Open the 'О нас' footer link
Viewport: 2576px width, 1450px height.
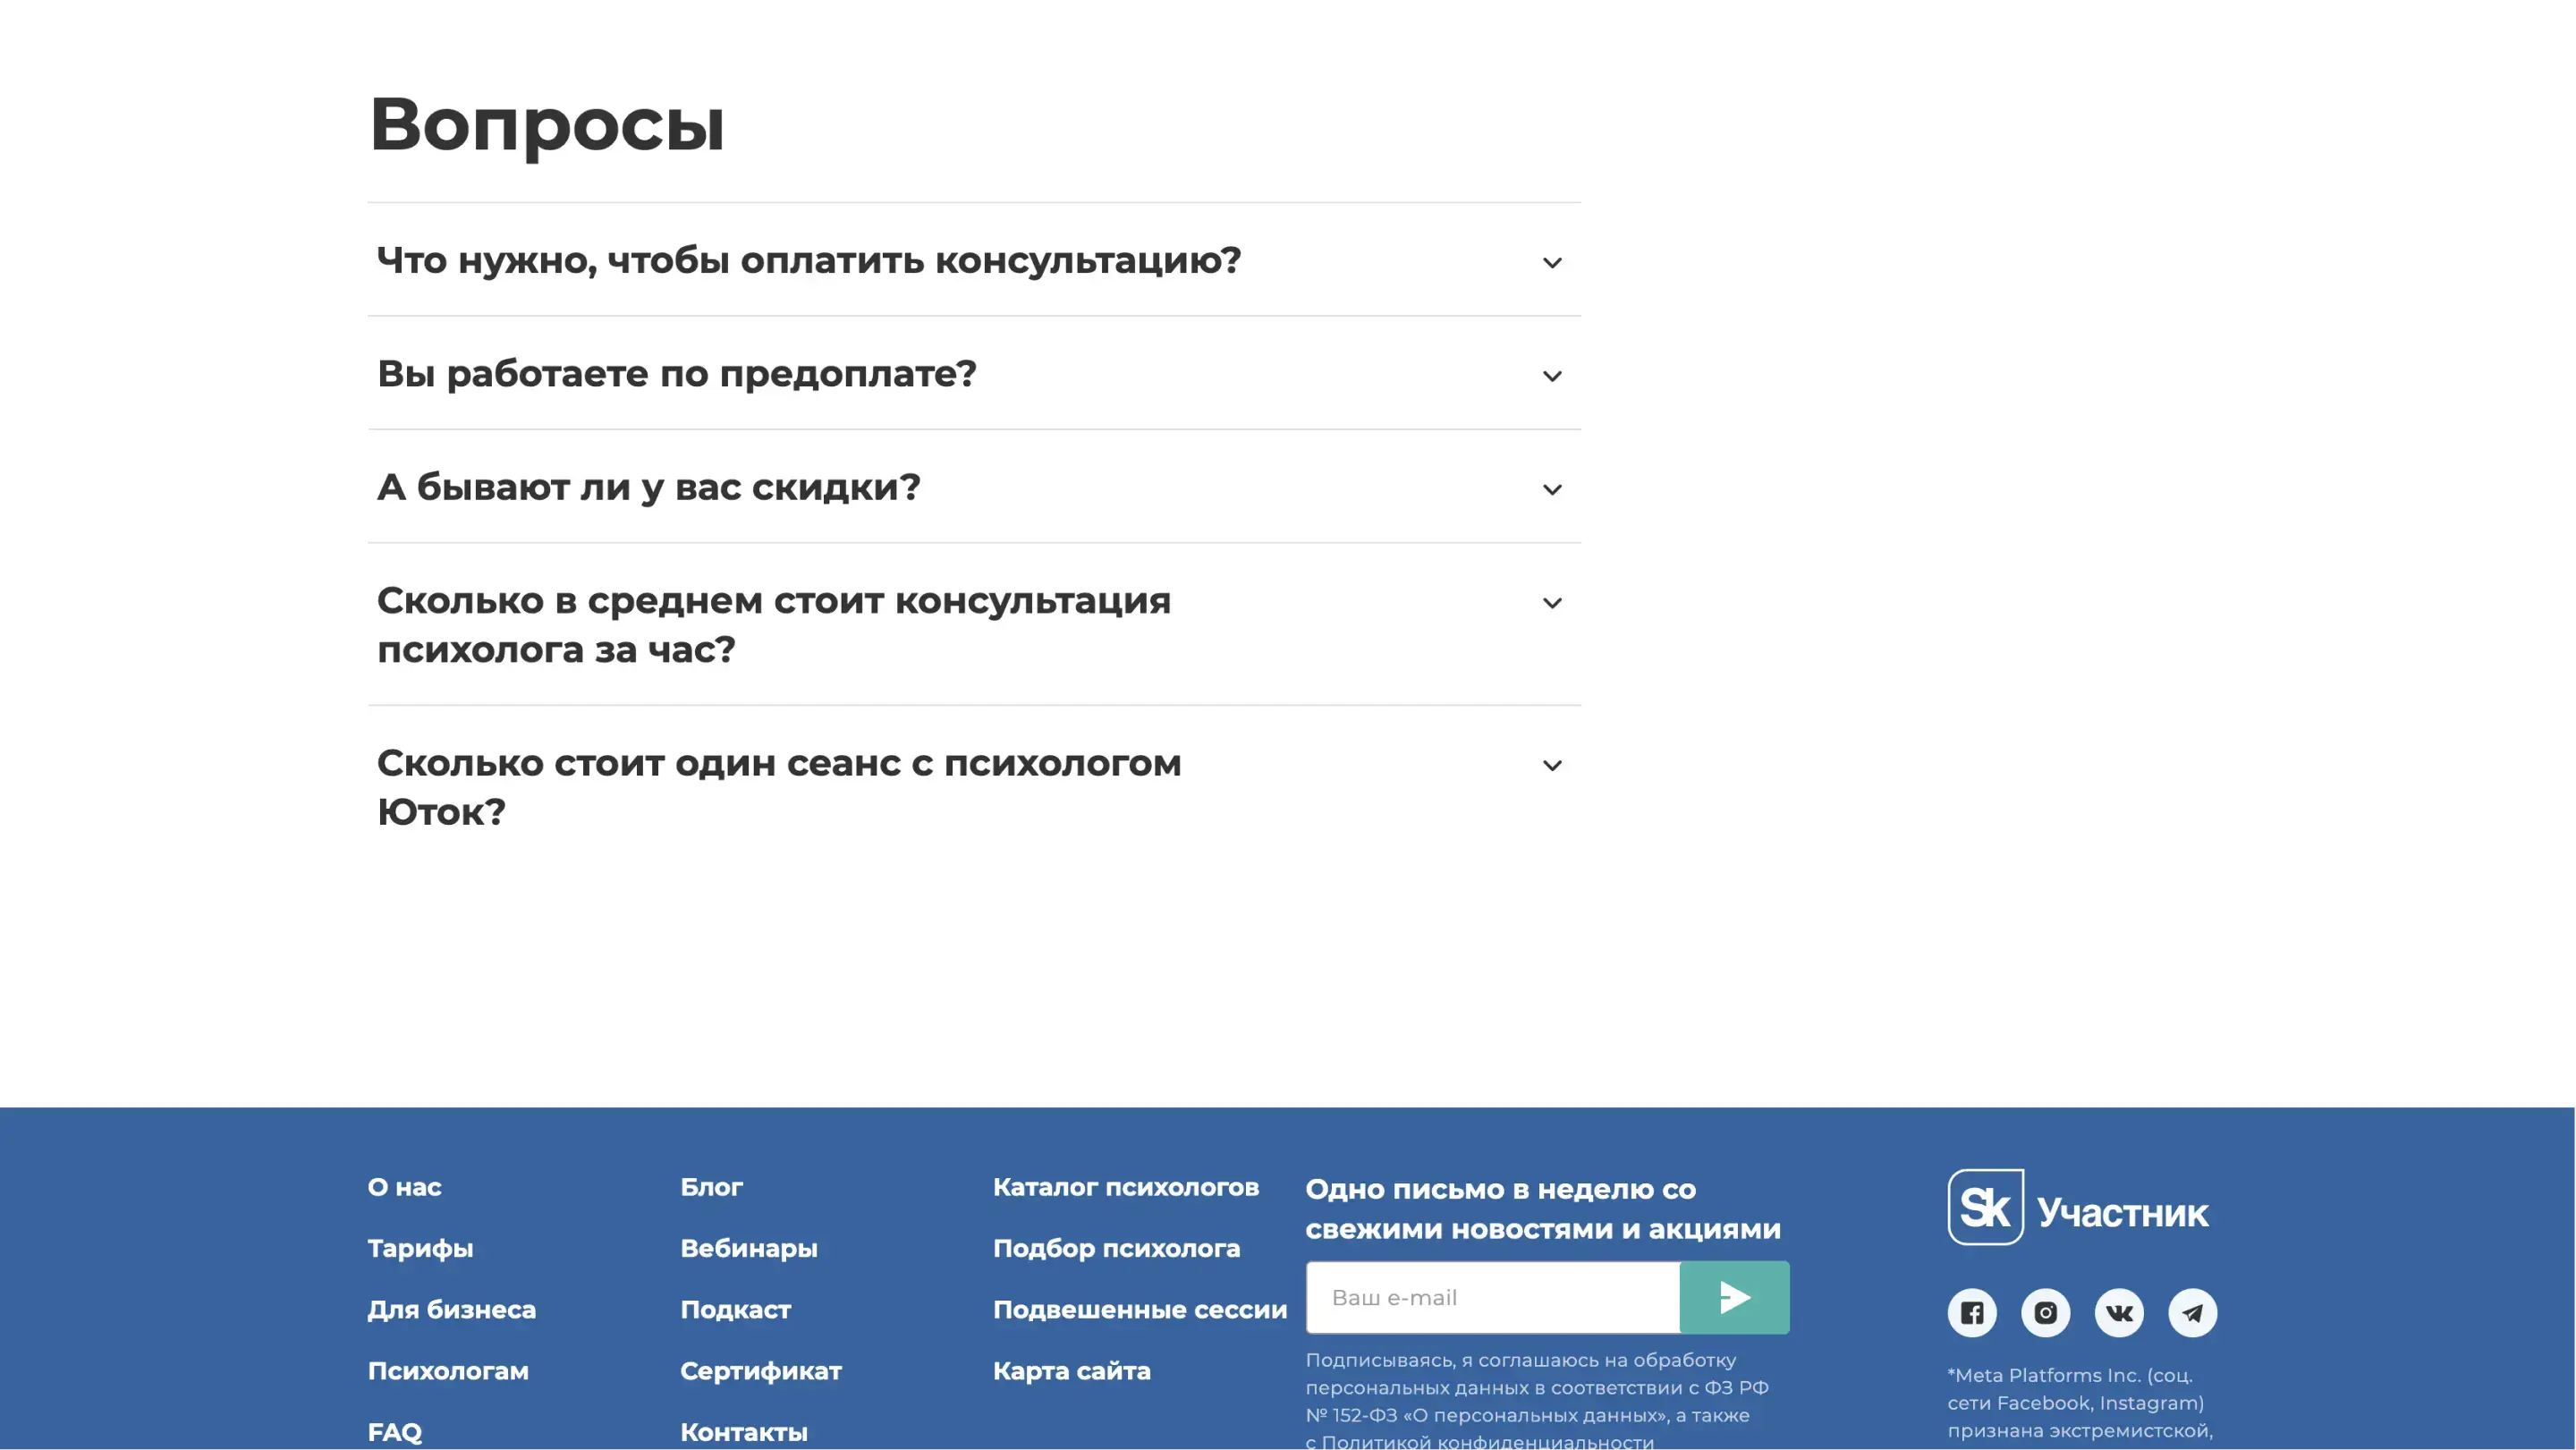[404, 1187]
